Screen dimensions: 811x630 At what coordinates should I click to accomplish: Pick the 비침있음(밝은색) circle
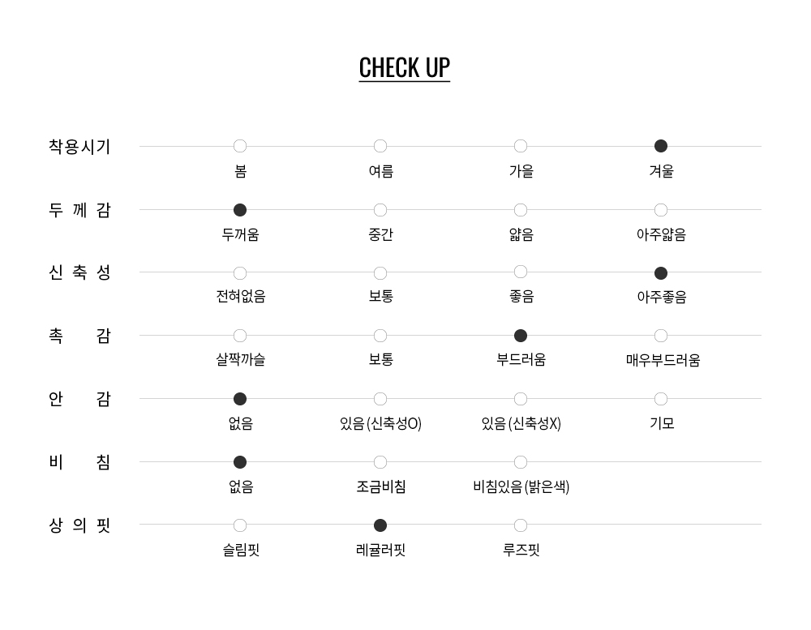pyautogui.click(x=521, y=462)
